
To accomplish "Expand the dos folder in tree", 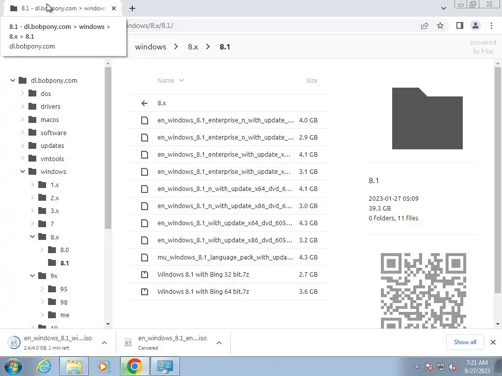I will (x=23, y=94).
